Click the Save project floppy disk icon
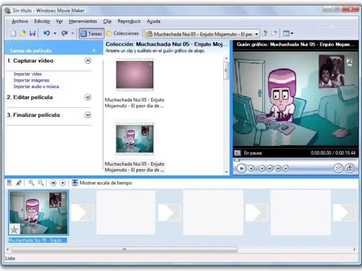 (x=32, y=33)
